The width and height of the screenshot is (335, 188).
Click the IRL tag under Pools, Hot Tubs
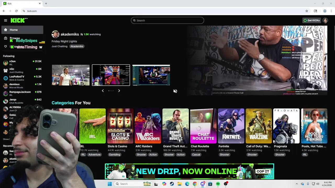(x=305, y=155)
